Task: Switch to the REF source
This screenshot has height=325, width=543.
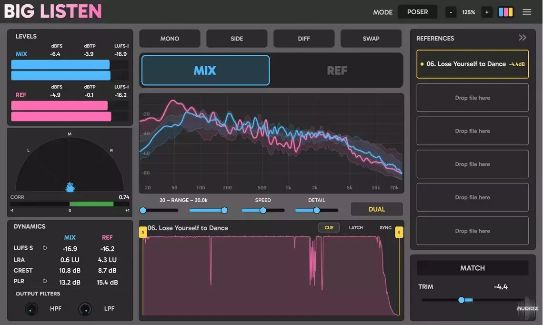Action: tap(337, 71)
